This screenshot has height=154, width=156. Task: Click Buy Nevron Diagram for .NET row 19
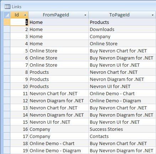(122, 150)
